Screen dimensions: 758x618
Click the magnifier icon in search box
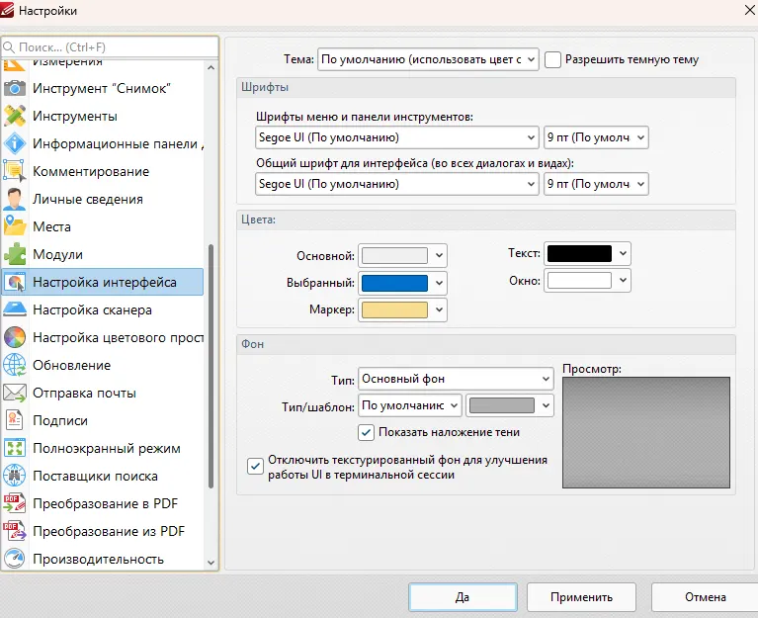pyautogui.click(x=9, y=46)
